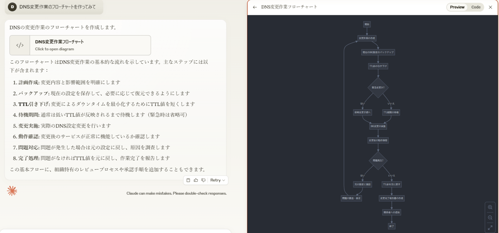
Task: Select the 開始 node in flowchart
Action: 367,24
